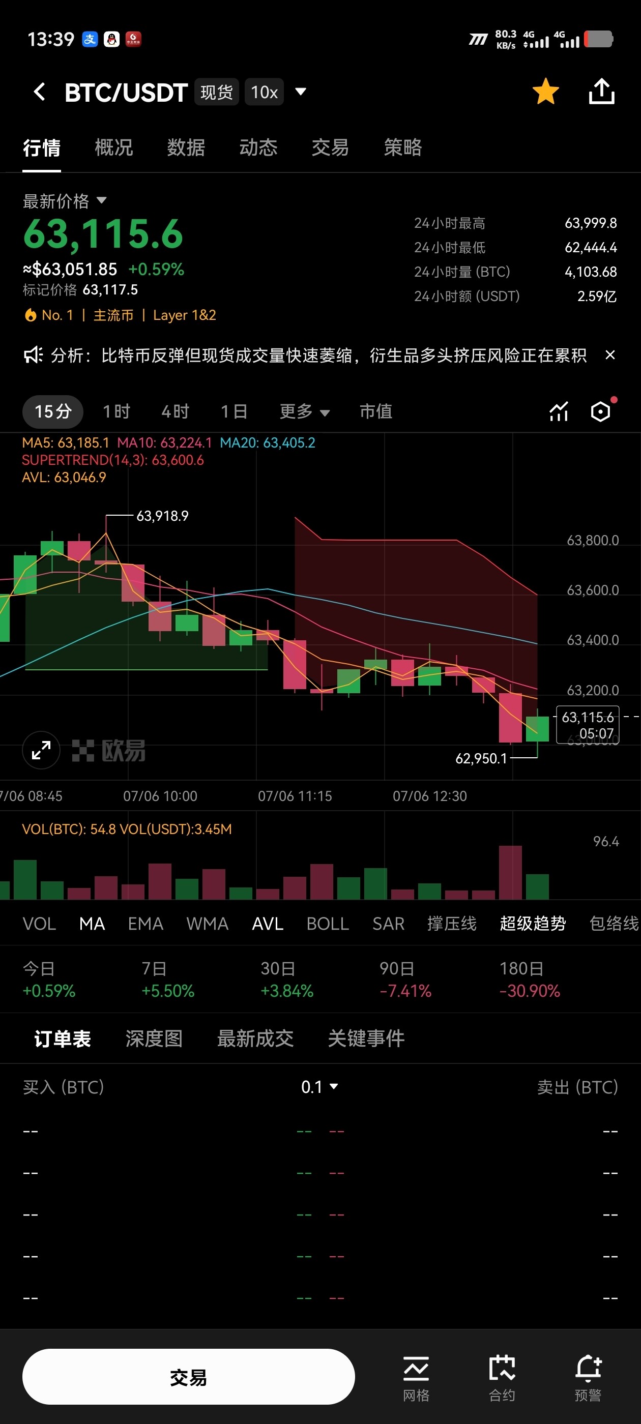641x1424 pixels.
Task: Expand chart to fullscreen
Action: [41, 750]
